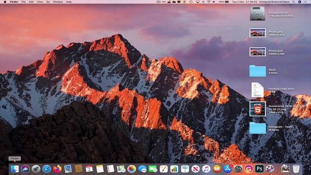Launch Safari from the Dock
The image size is (311, 175).
pyautogui.click(x=47, y=169)
